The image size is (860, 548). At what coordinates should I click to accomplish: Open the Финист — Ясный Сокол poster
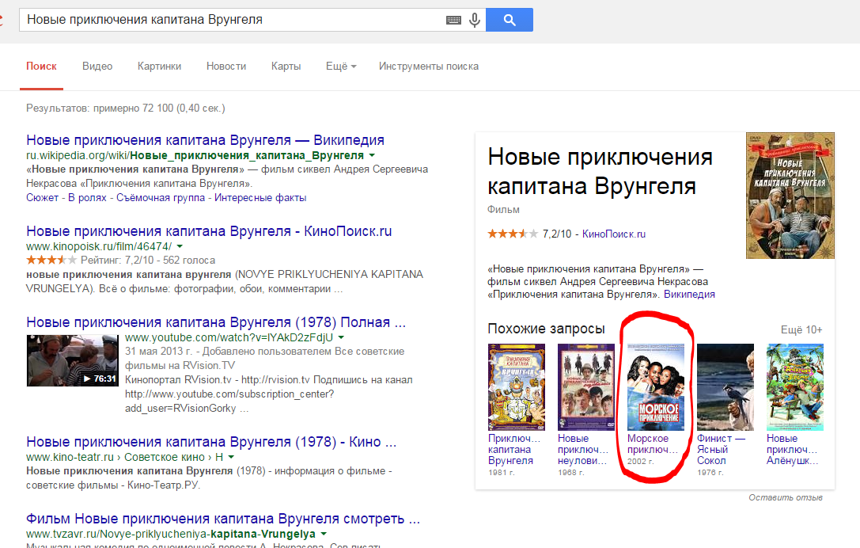[725, 387]
